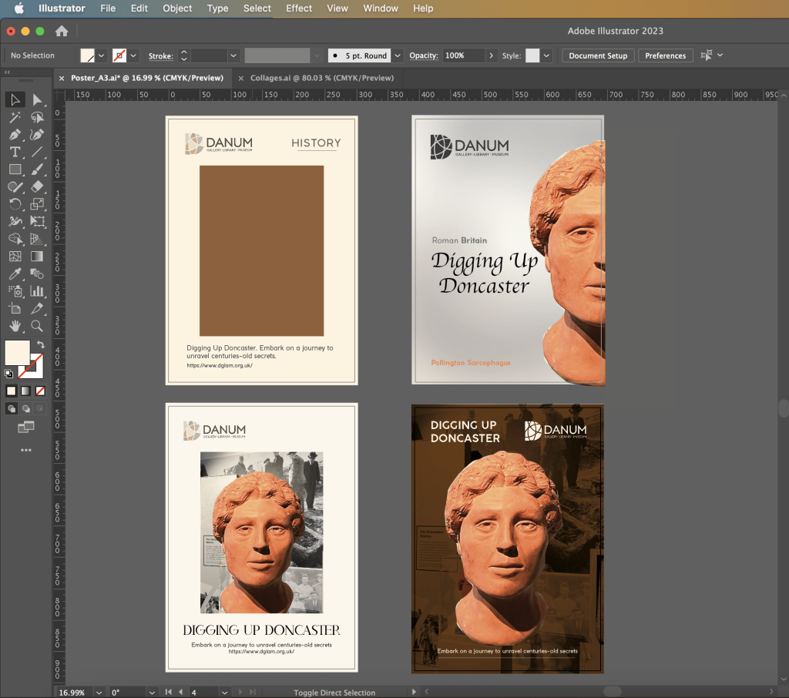Screen dimensions: 789x698
Task: Select the Rectangle tool
Action: coord(15,169)
